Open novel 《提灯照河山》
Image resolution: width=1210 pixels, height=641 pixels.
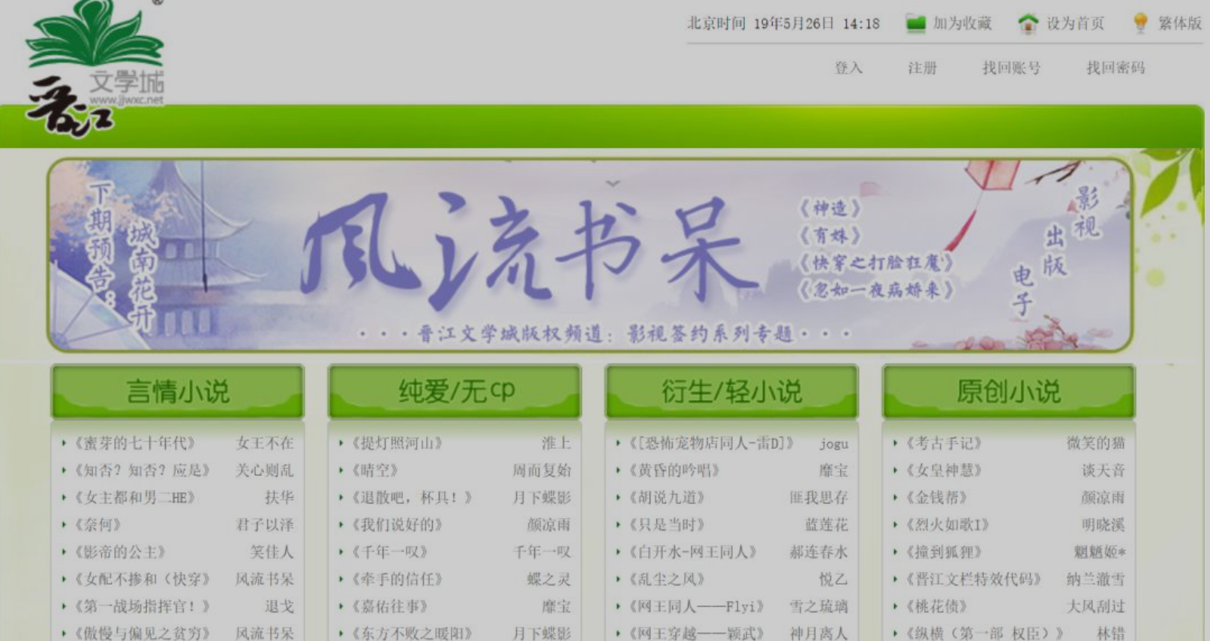point(396,444)
